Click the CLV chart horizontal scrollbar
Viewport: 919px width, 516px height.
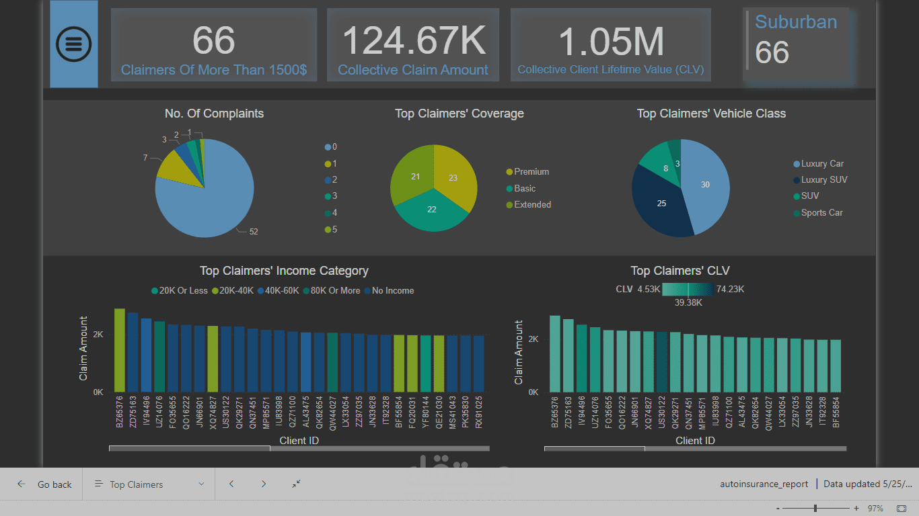[x=594, y=448]
